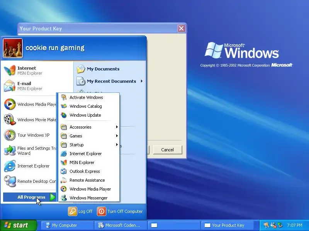Open Internet Explorer in All Programs list
This screenshot has width=309, height=231.
(89, 154)
